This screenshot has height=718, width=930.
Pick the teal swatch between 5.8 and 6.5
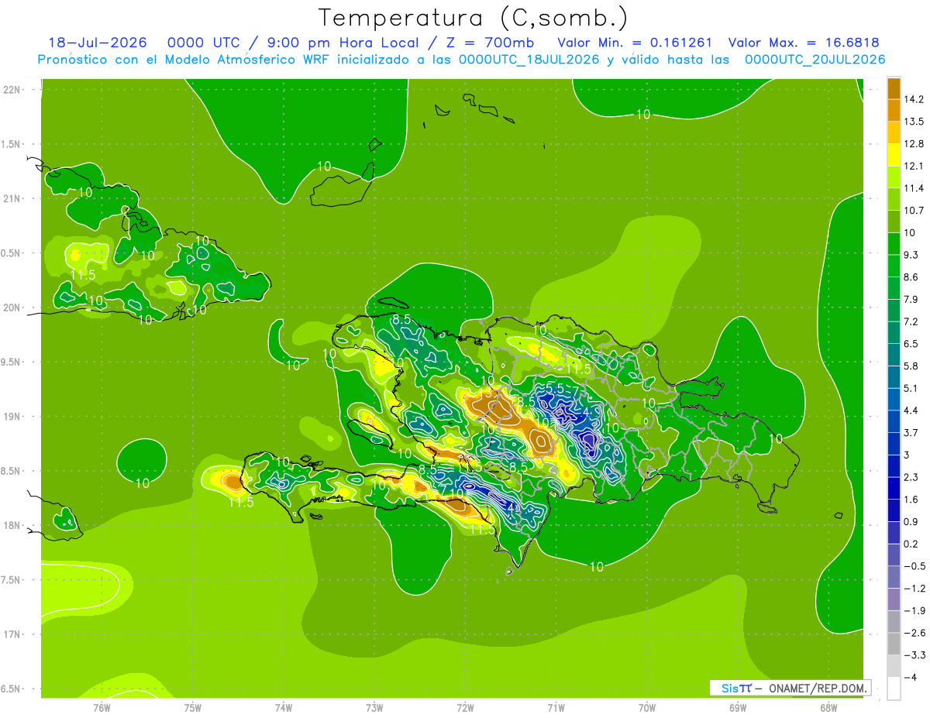coord(894,355)
